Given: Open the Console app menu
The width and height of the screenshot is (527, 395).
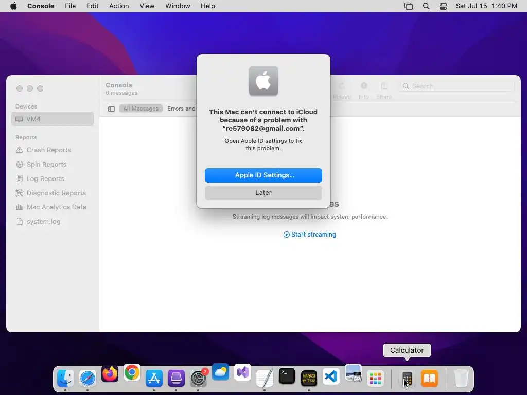Looking at the screenshot, I should [41, 6].
